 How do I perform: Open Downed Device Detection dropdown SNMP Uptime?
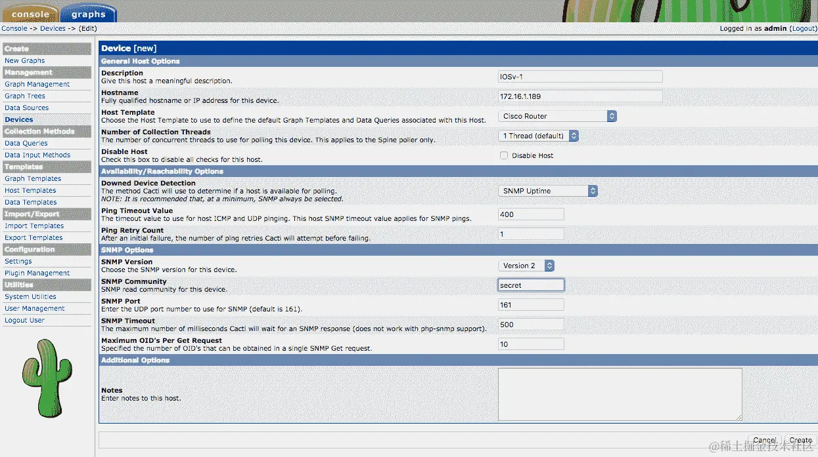click(548, 191)
